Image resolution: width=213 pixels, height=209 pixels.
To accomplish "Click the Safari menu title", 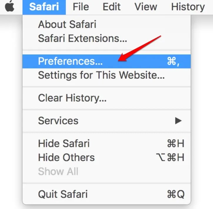I will [x=44, y=7].
